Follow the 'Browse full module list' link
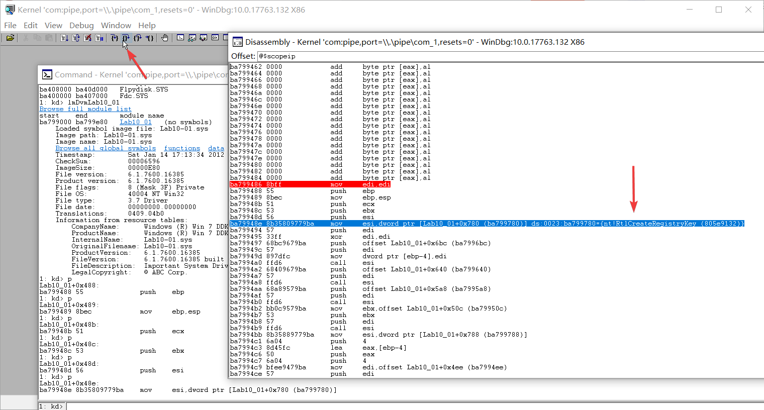The height and width of the screenshot is (410, 764). point(85,109)
